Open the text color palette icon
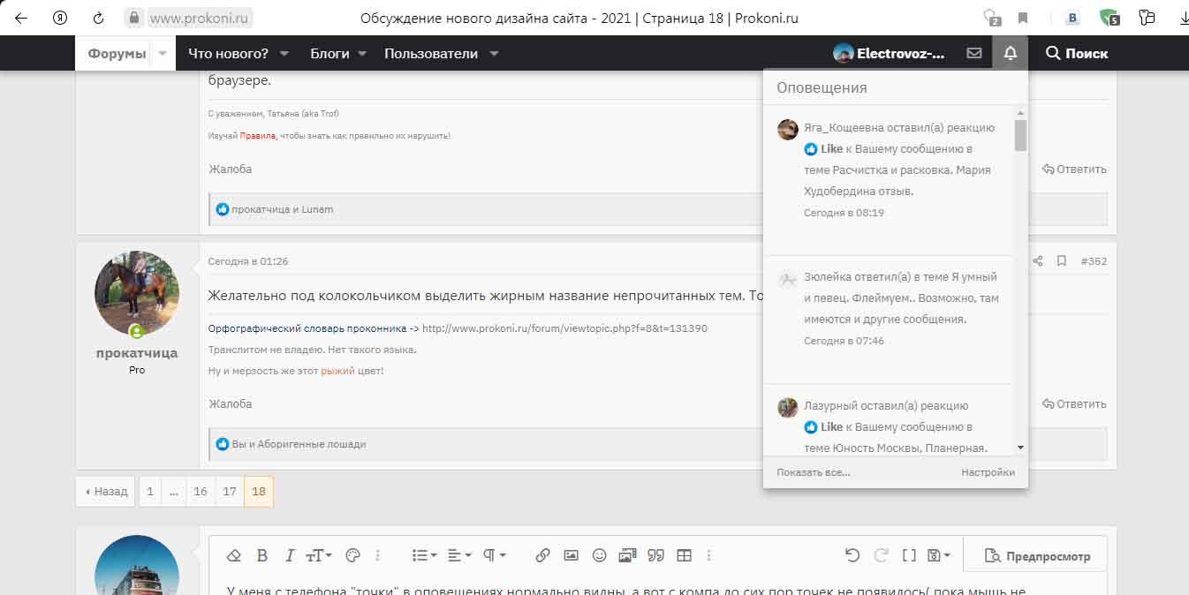1189x595 pixels. [x=352, y=555]
